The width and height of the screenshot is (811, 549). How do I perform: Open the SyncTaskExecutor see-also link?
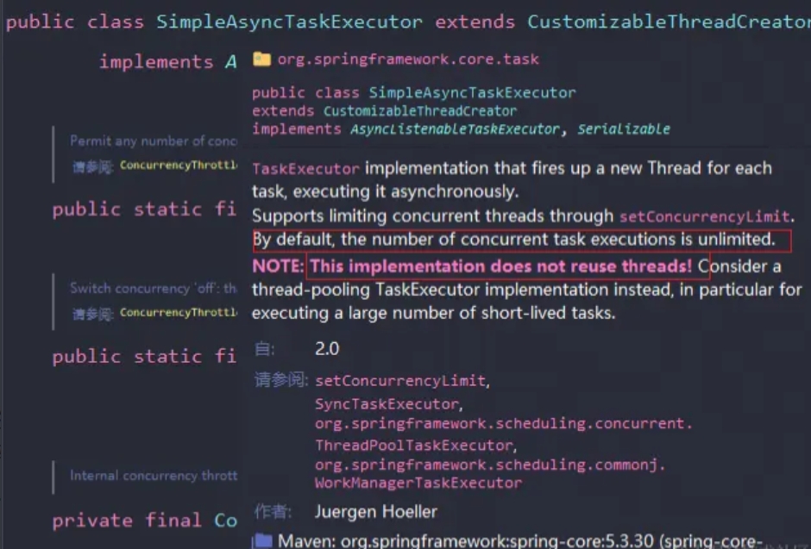pyautogui.click(x=387, y=404)
